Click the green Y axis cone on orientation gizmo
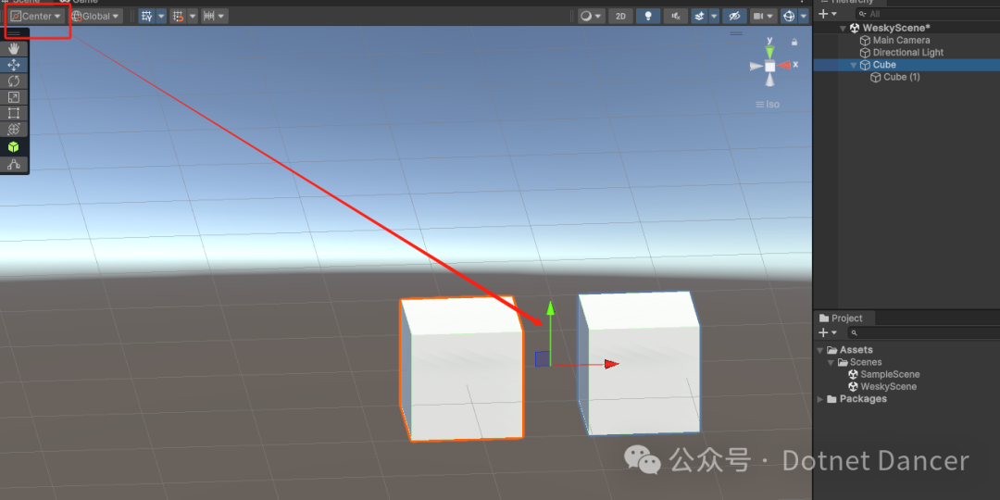 pos(769,52)
